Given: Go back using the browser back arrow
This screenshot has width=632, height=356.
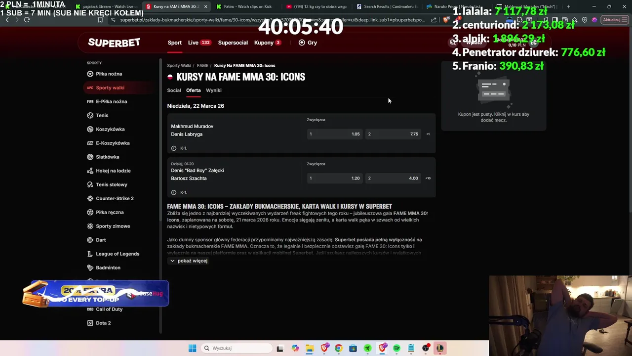Looking at the screenshot, I should coord(7,20).
